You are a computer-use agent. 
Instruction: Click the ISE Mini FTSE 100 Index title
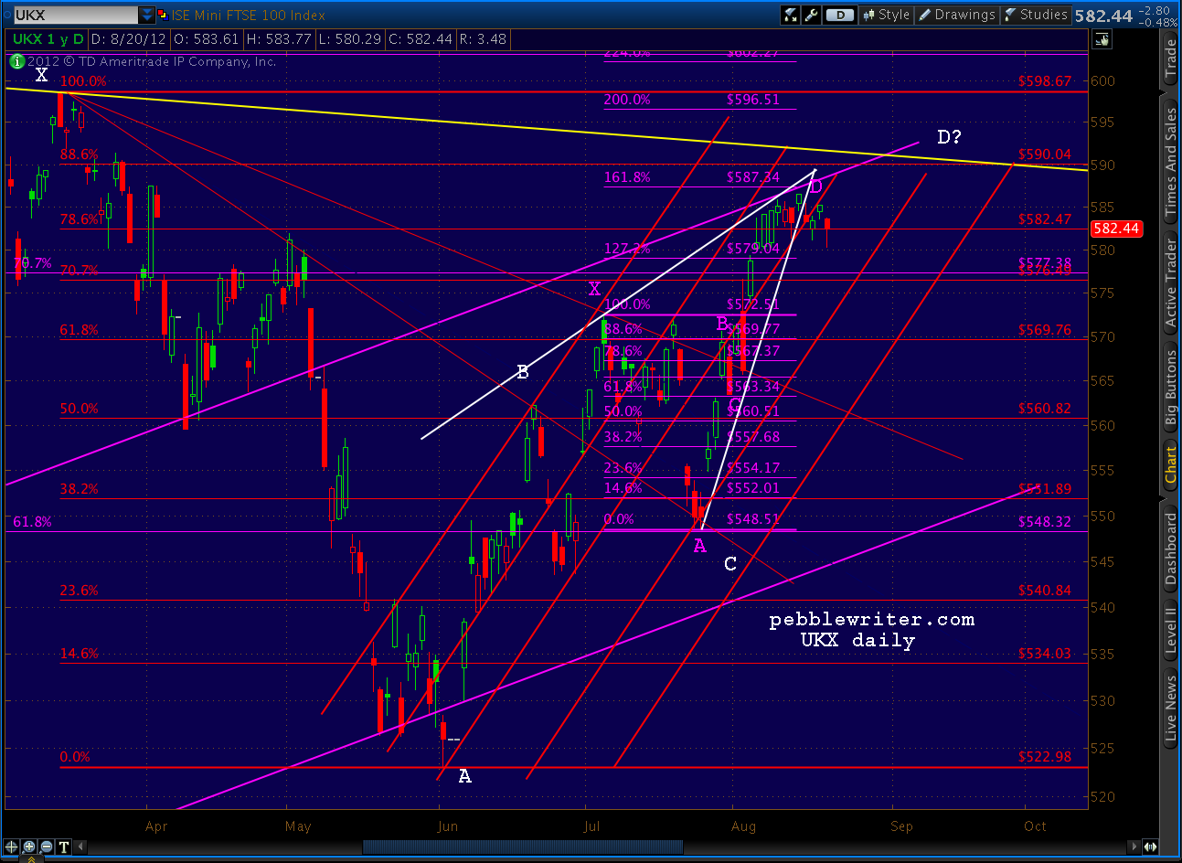pyautogui.click(x=249, y=15)
